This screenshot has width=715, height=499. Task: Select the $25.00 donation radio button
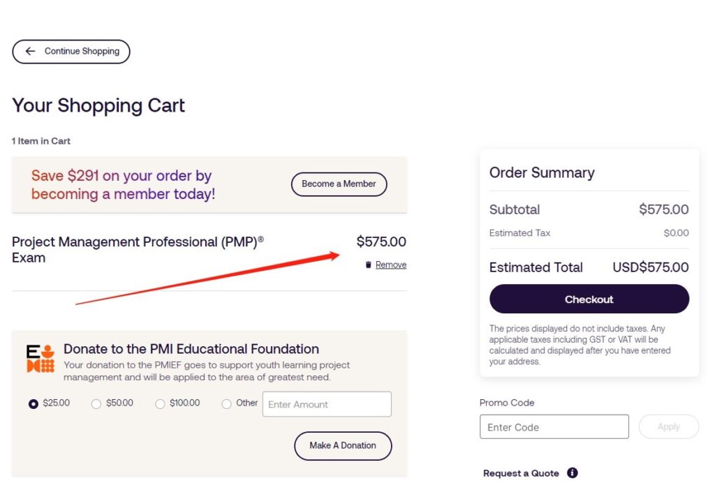[x=34, y=404]
